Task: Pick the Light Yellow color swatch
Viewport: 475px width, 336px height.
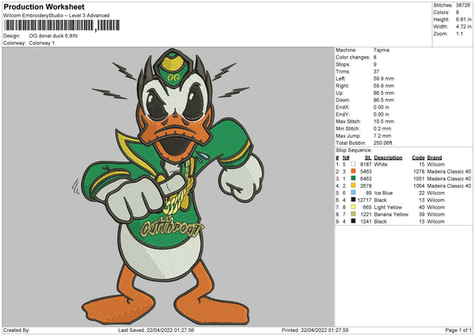Action: point(353,207)
